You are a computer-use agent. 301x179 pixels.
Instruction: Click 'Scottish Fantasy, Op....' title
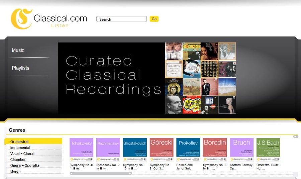[241, 167]
